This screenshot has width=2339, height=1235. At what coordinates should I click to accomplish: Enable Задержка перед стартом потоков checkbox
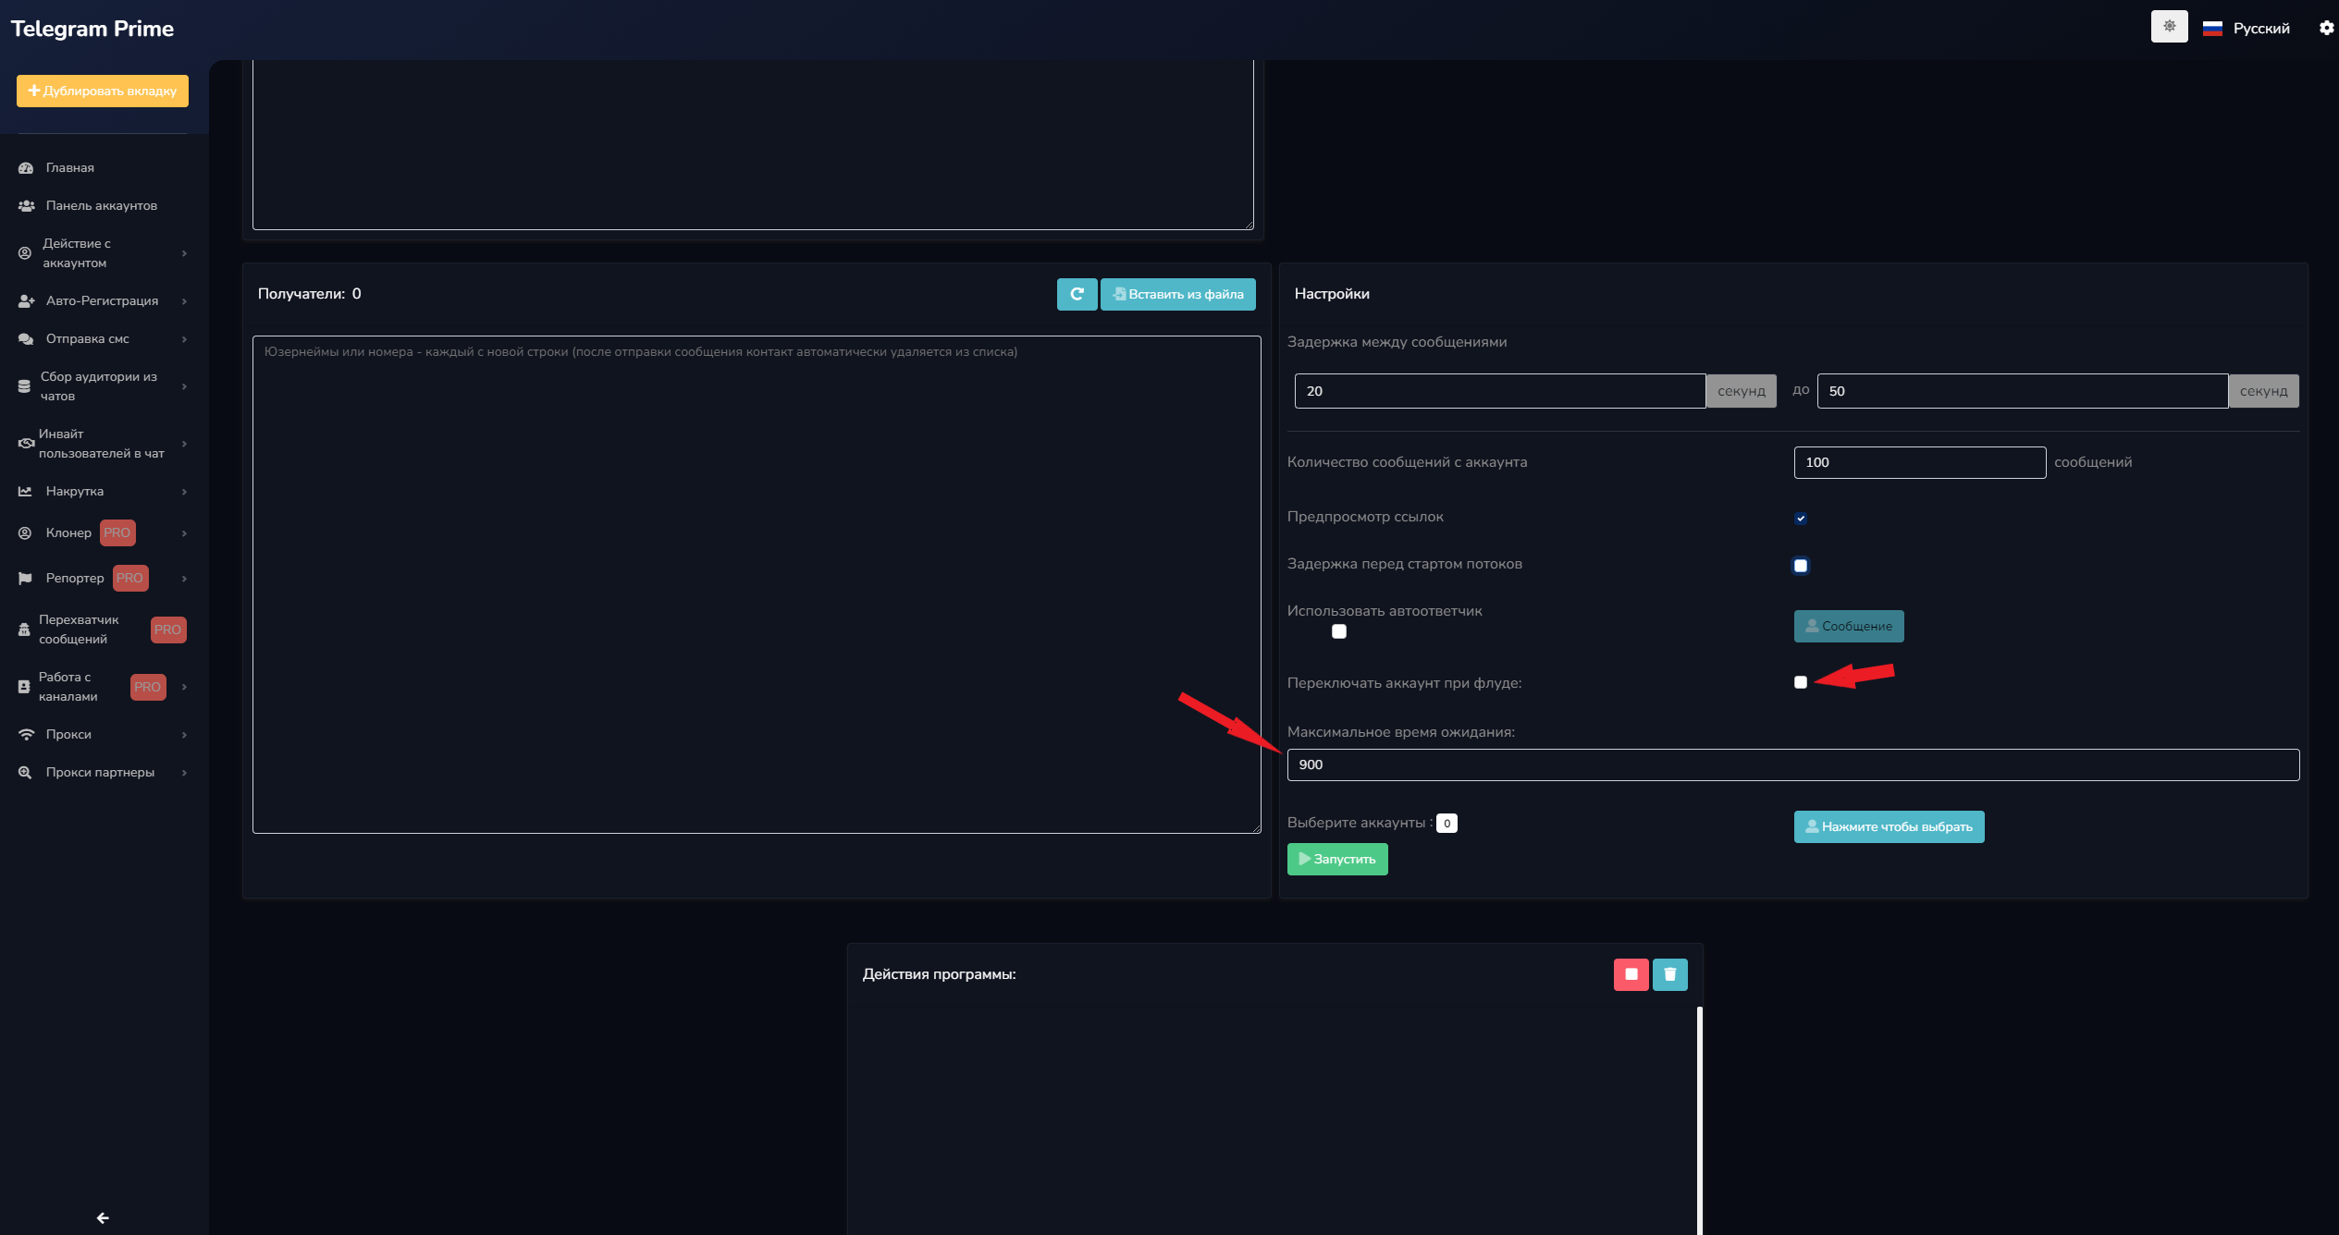point(1800,566)
